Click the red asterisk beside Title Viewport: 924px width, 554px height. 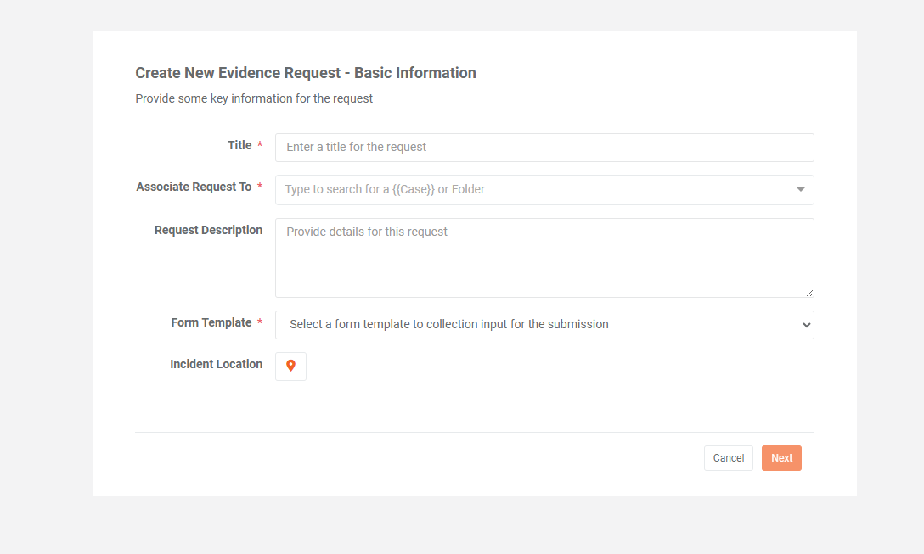click(x=258, y=144)
